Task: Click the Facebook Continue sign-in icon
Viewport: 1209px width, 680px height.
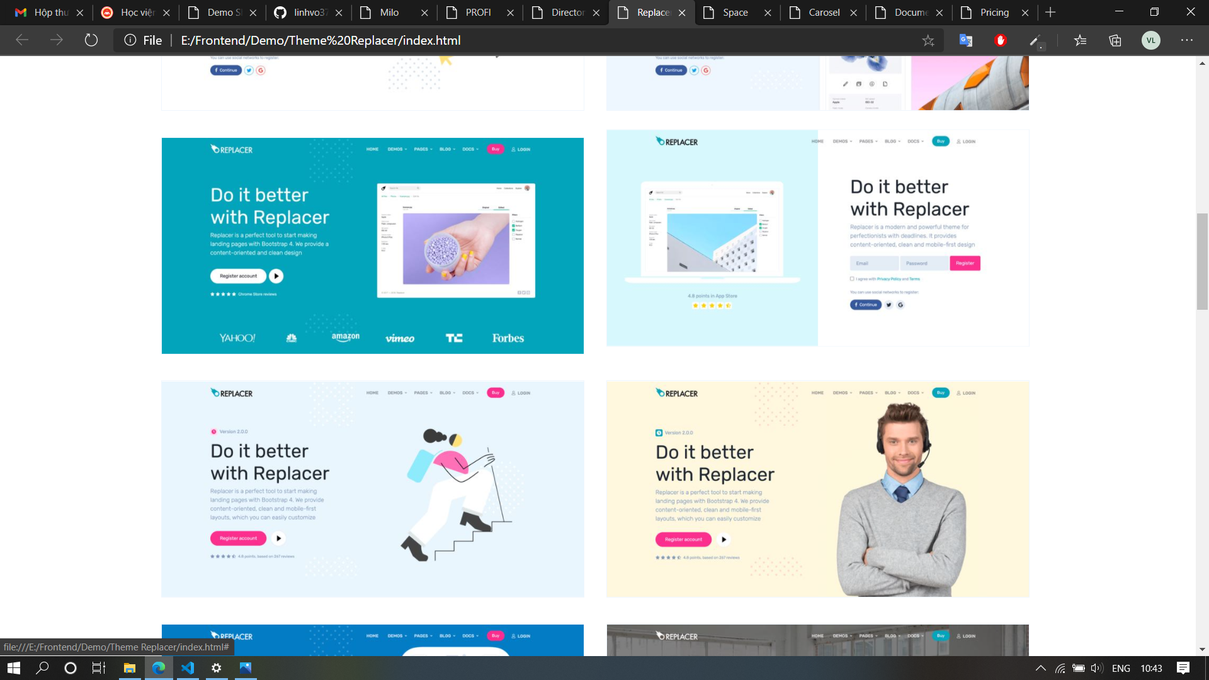Action: coord(865,305)
